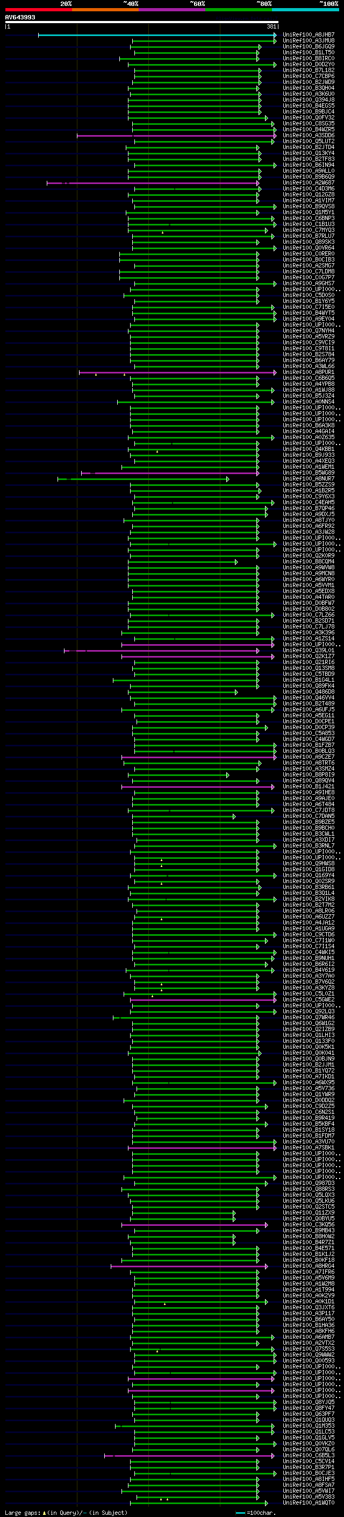
Task: Click the UniRef100_Q4KBB1 label
Action: (309, 449)
